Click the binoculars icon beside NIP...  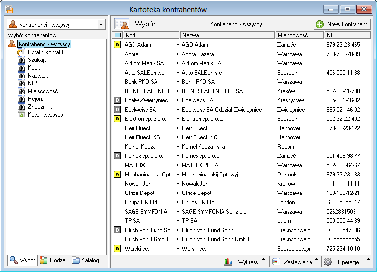[x=22, y=83]
